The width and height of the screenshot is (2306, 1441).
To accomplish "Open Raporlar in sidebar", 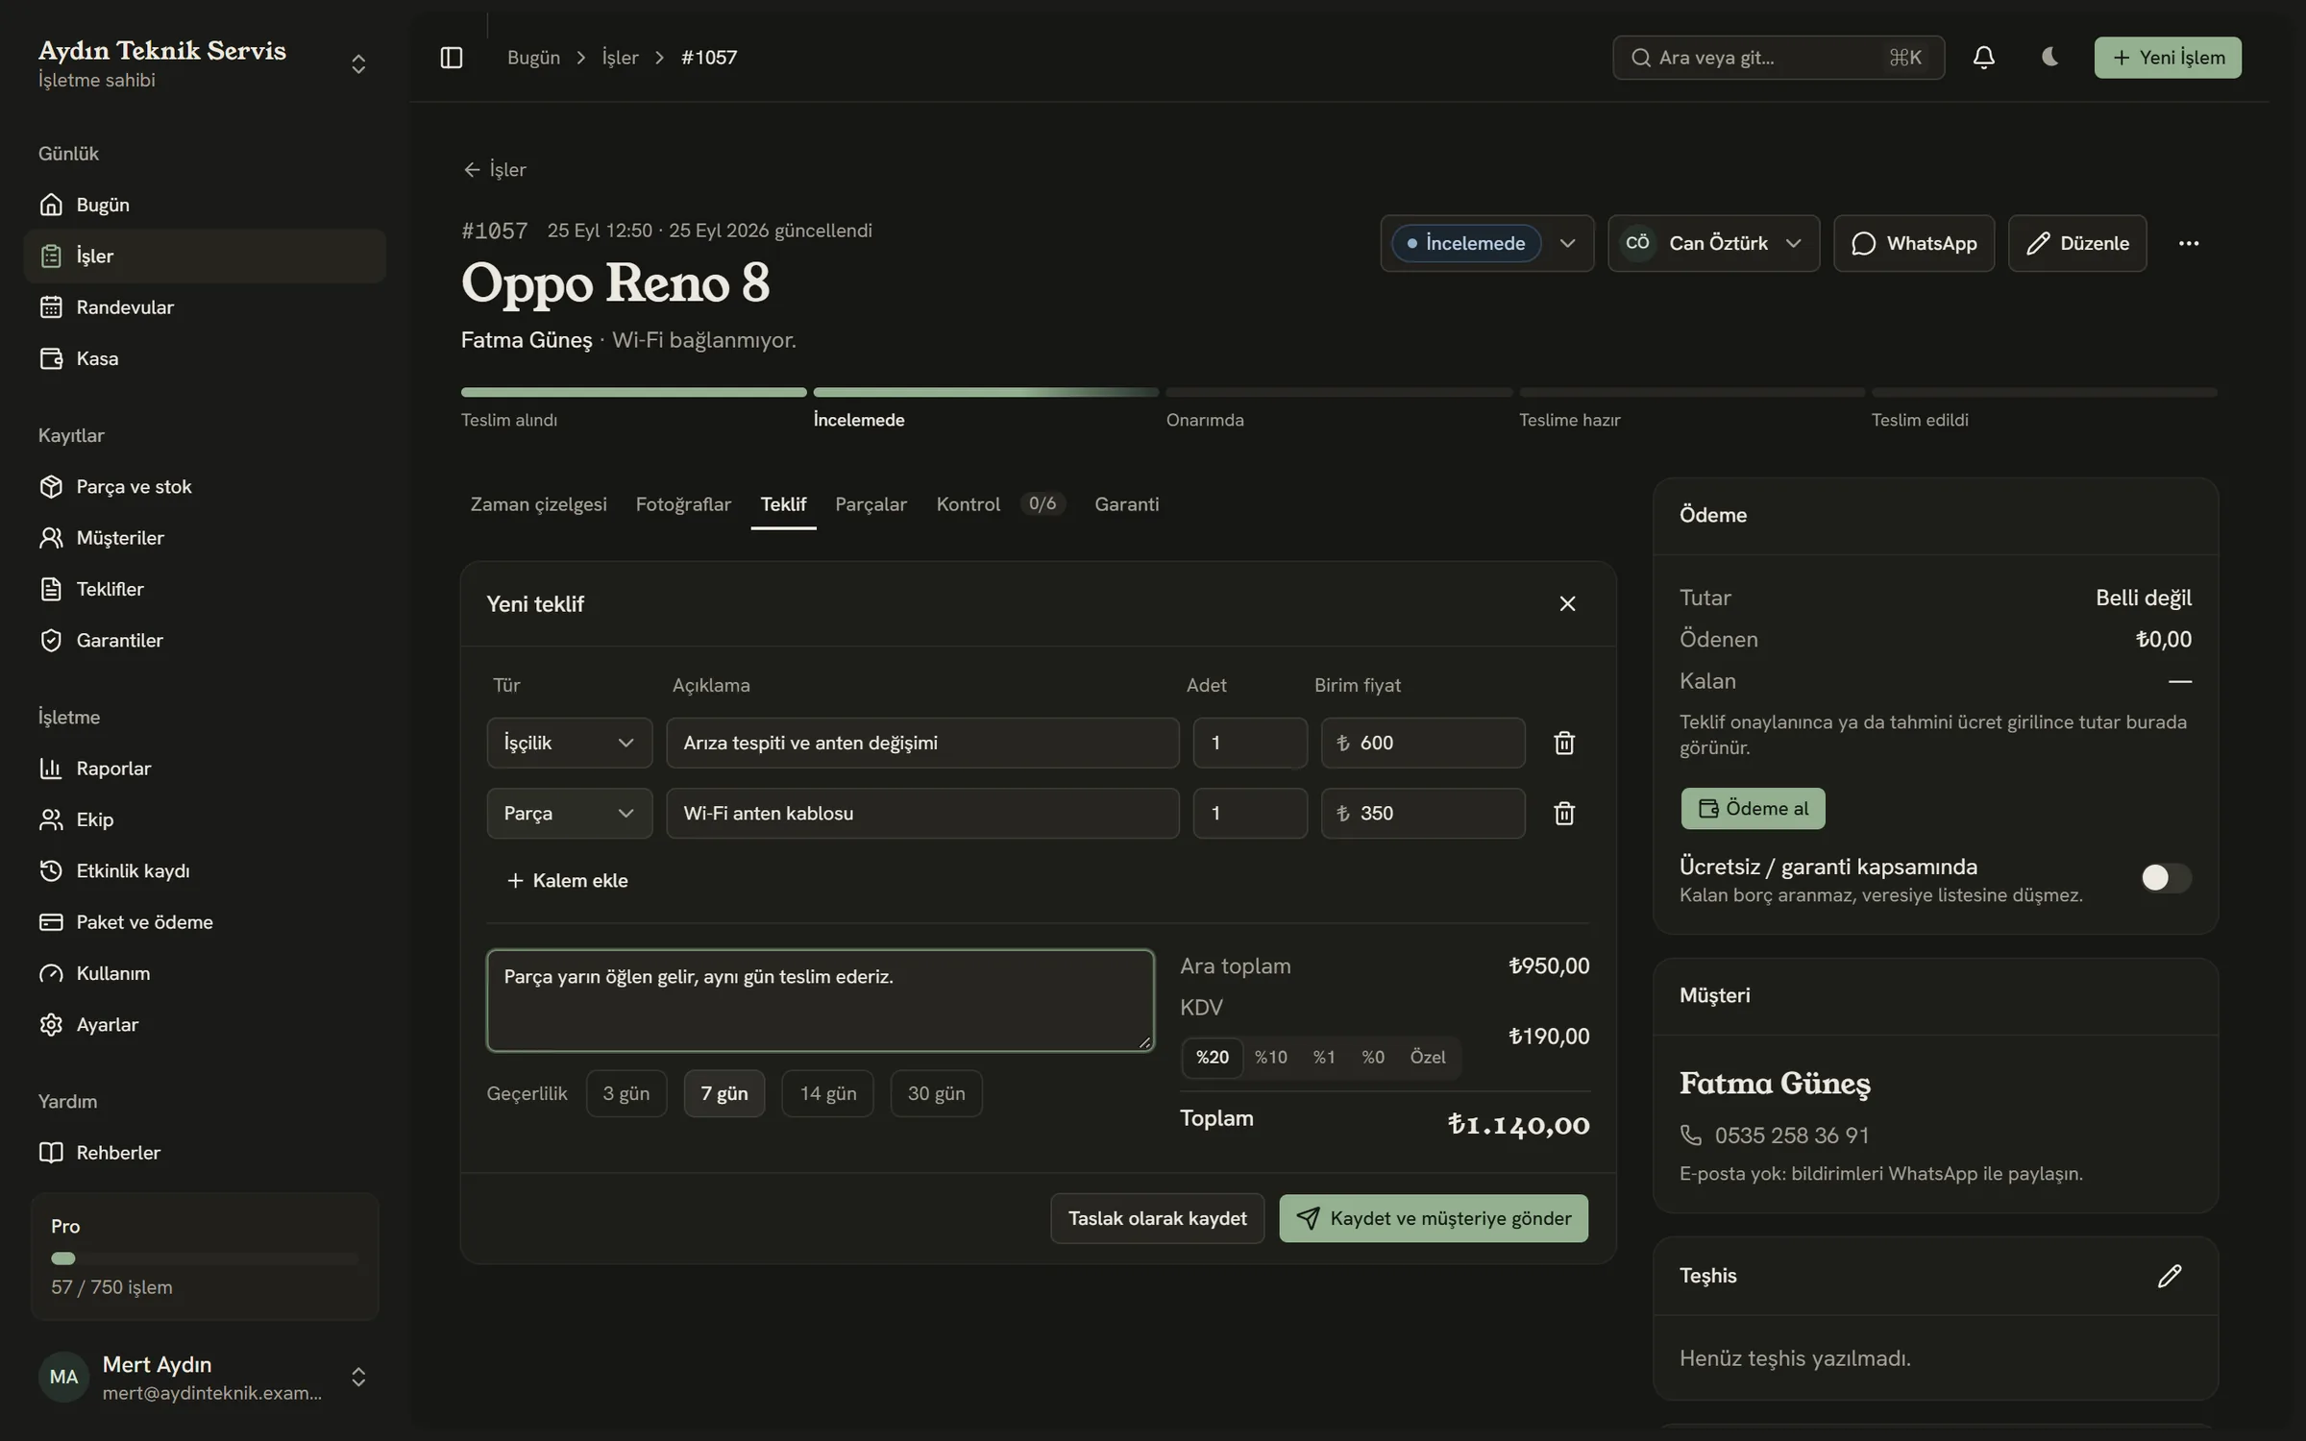I will (x=205, y=769).
